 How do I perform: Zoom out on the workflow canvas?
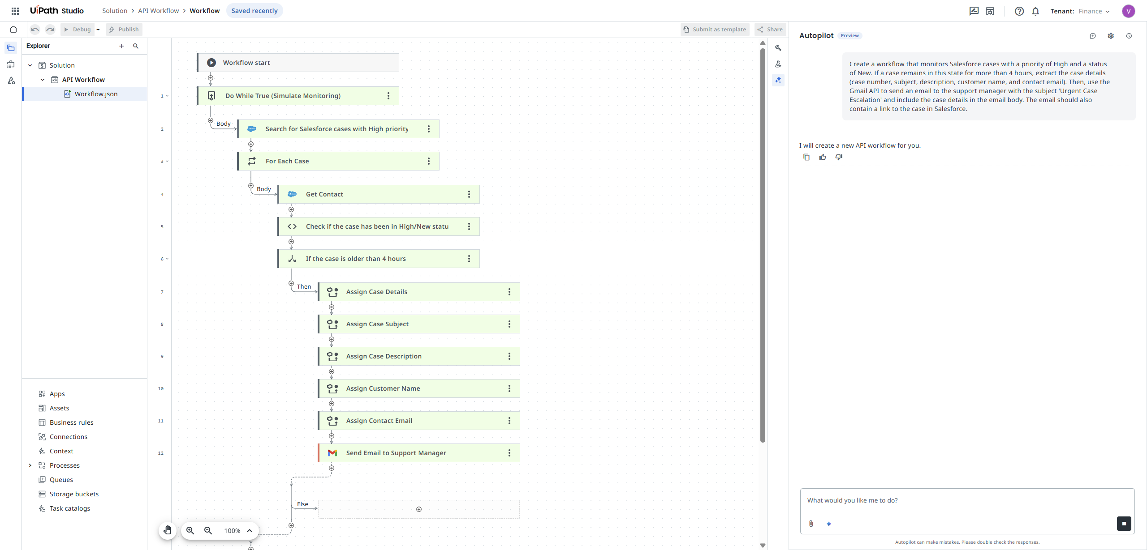(208, 530)
